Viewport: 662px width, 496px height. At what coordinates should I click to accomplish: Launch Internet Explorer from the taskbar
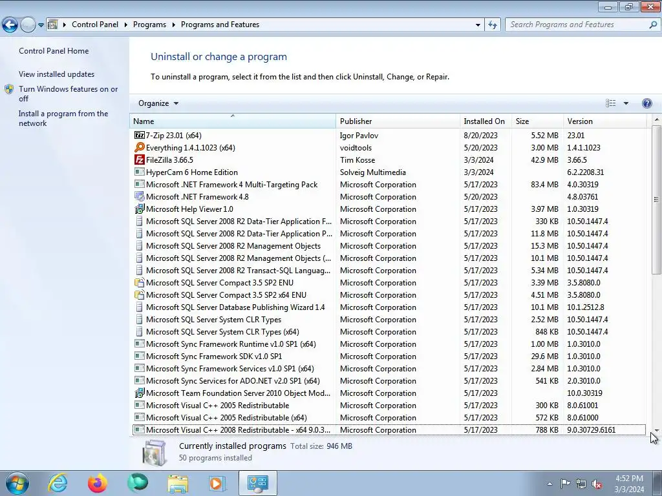[58, 483]
